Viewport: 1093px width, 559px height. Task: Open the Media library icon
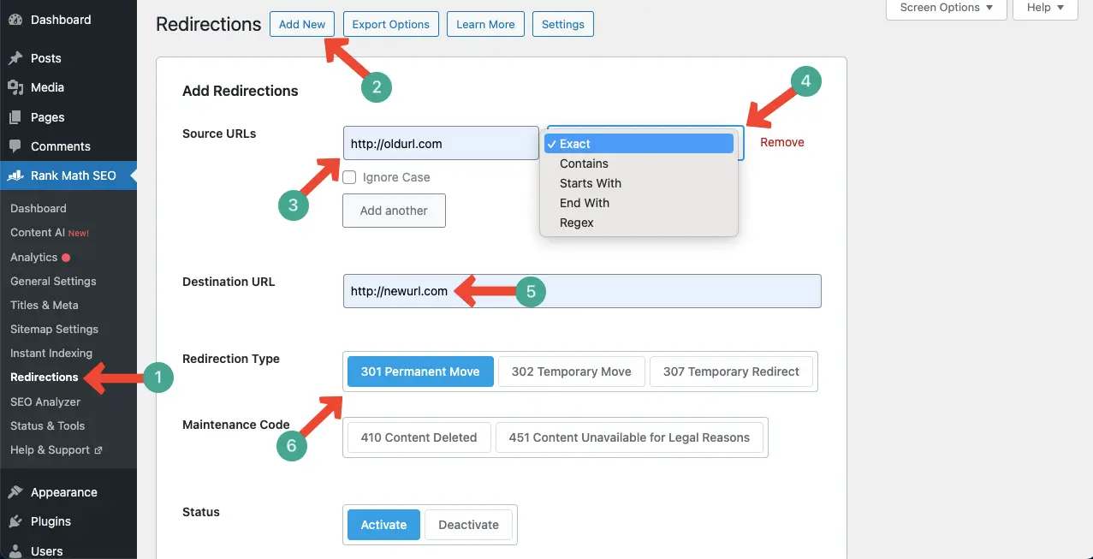(x=15, y=87)
